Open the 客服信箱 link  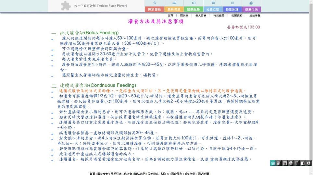(x=236, y=16)
